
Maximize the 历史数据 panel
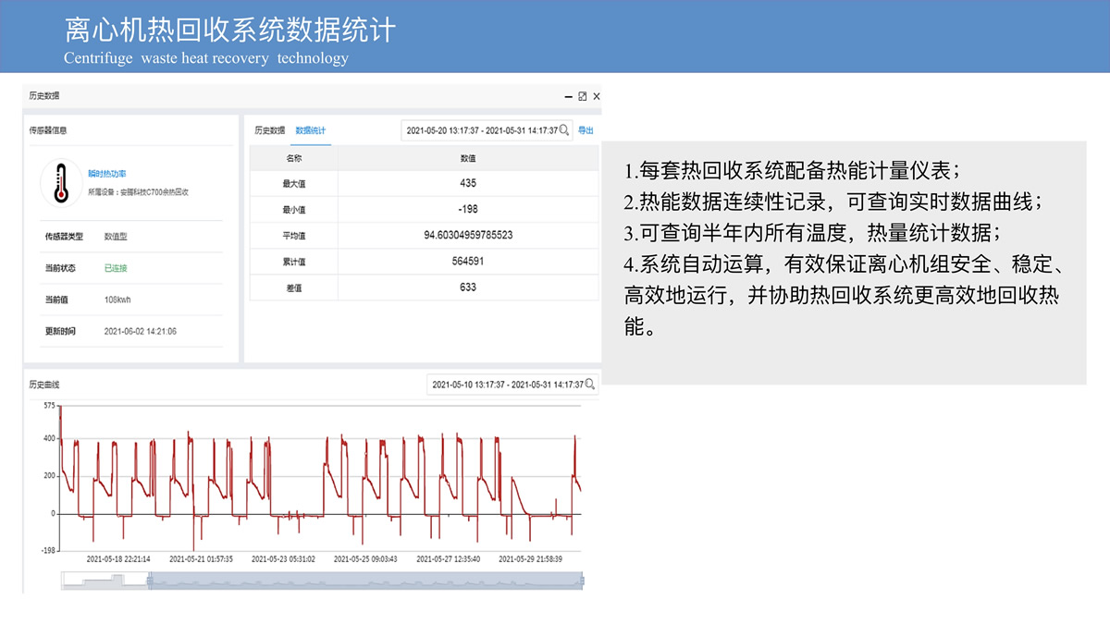tap(582, 96)
